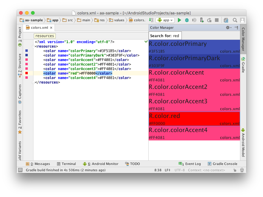Screen dimensions: 263x197
Task: Click red gutter swatch for red color line
Action: tap(27, 73)
